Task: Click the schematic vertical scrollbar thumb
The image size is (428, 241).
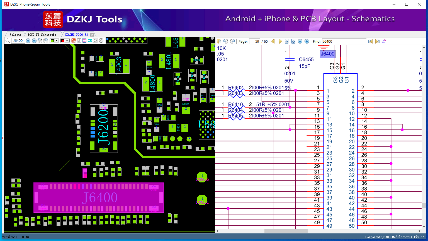Action: click(x=424, y=206)
